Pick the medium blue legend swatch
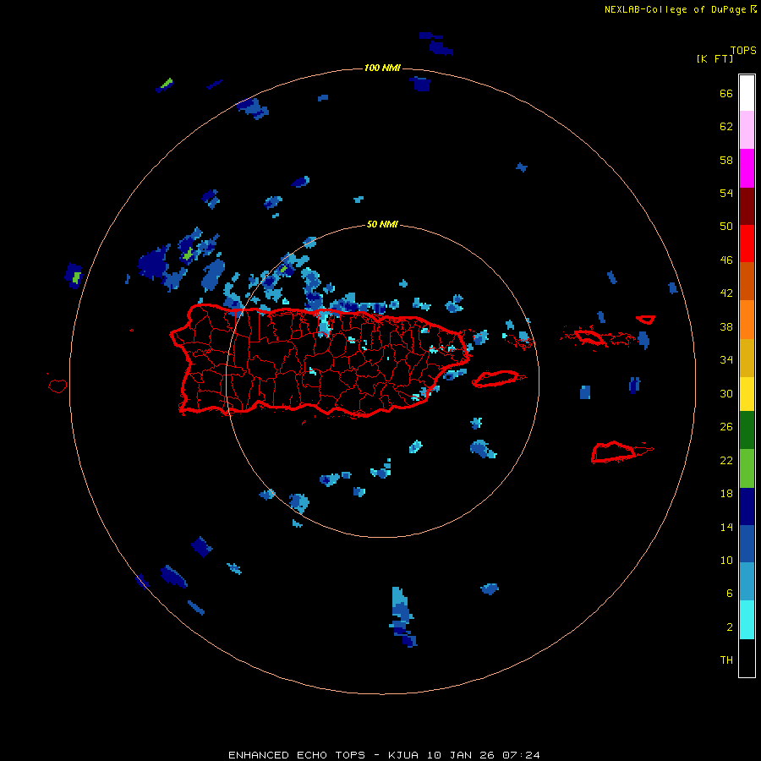 coord(747,544)
